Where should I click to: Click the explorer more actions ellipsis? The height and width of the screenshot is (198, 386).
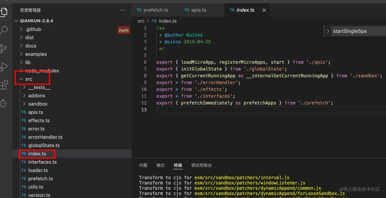[x=123, y=10]
